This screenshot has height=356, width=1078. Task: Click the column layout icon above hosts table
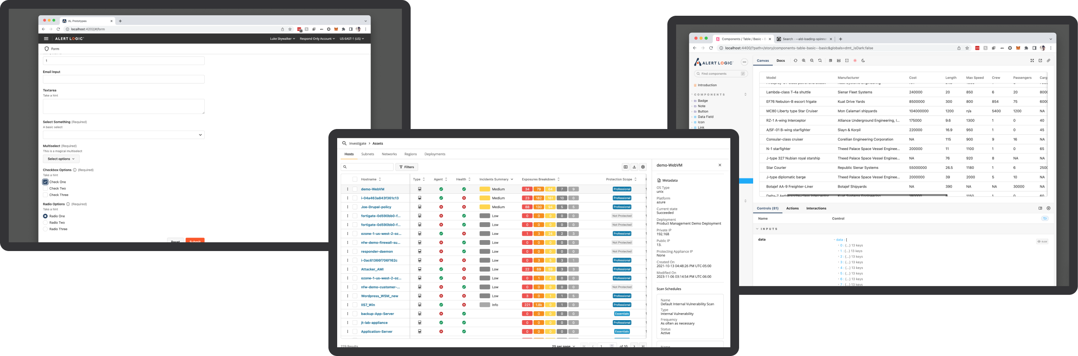pos(625,167)
